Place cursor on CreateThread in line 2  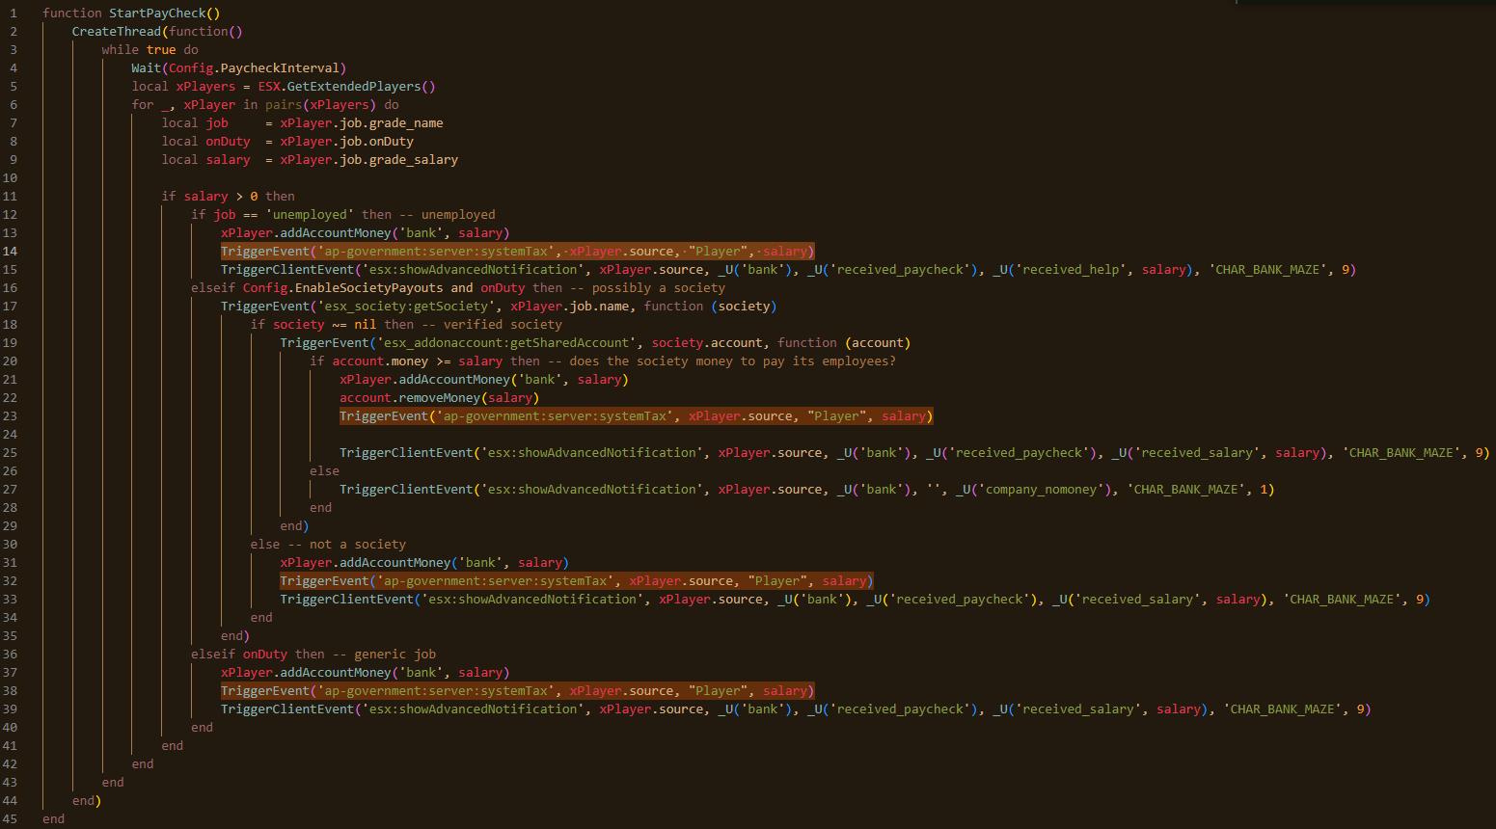(x=117, y=32)
